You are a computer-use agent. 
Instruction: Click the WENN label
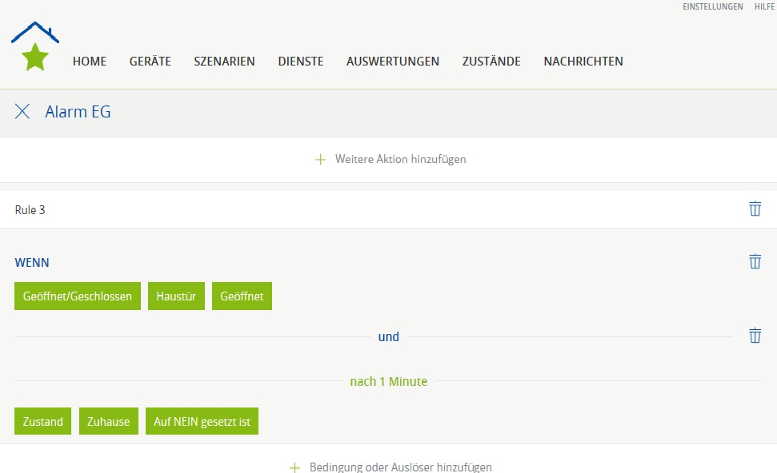tap(32, 263)
